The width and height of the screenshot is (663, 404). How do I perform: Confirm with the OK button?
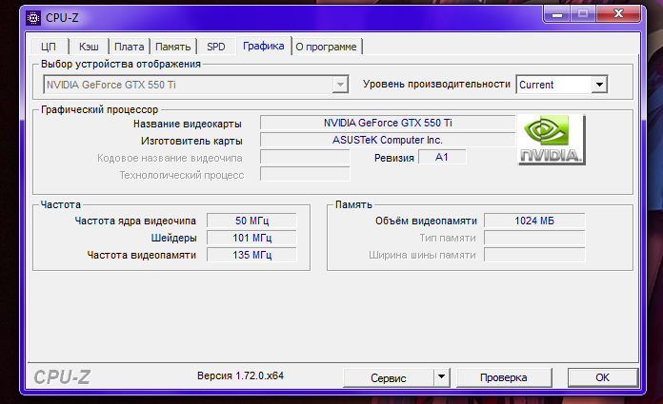603,377
